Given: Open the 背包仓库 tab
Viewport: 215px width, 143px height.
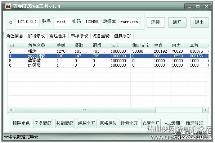Looking at the screenshot, I should coord(58,36).
